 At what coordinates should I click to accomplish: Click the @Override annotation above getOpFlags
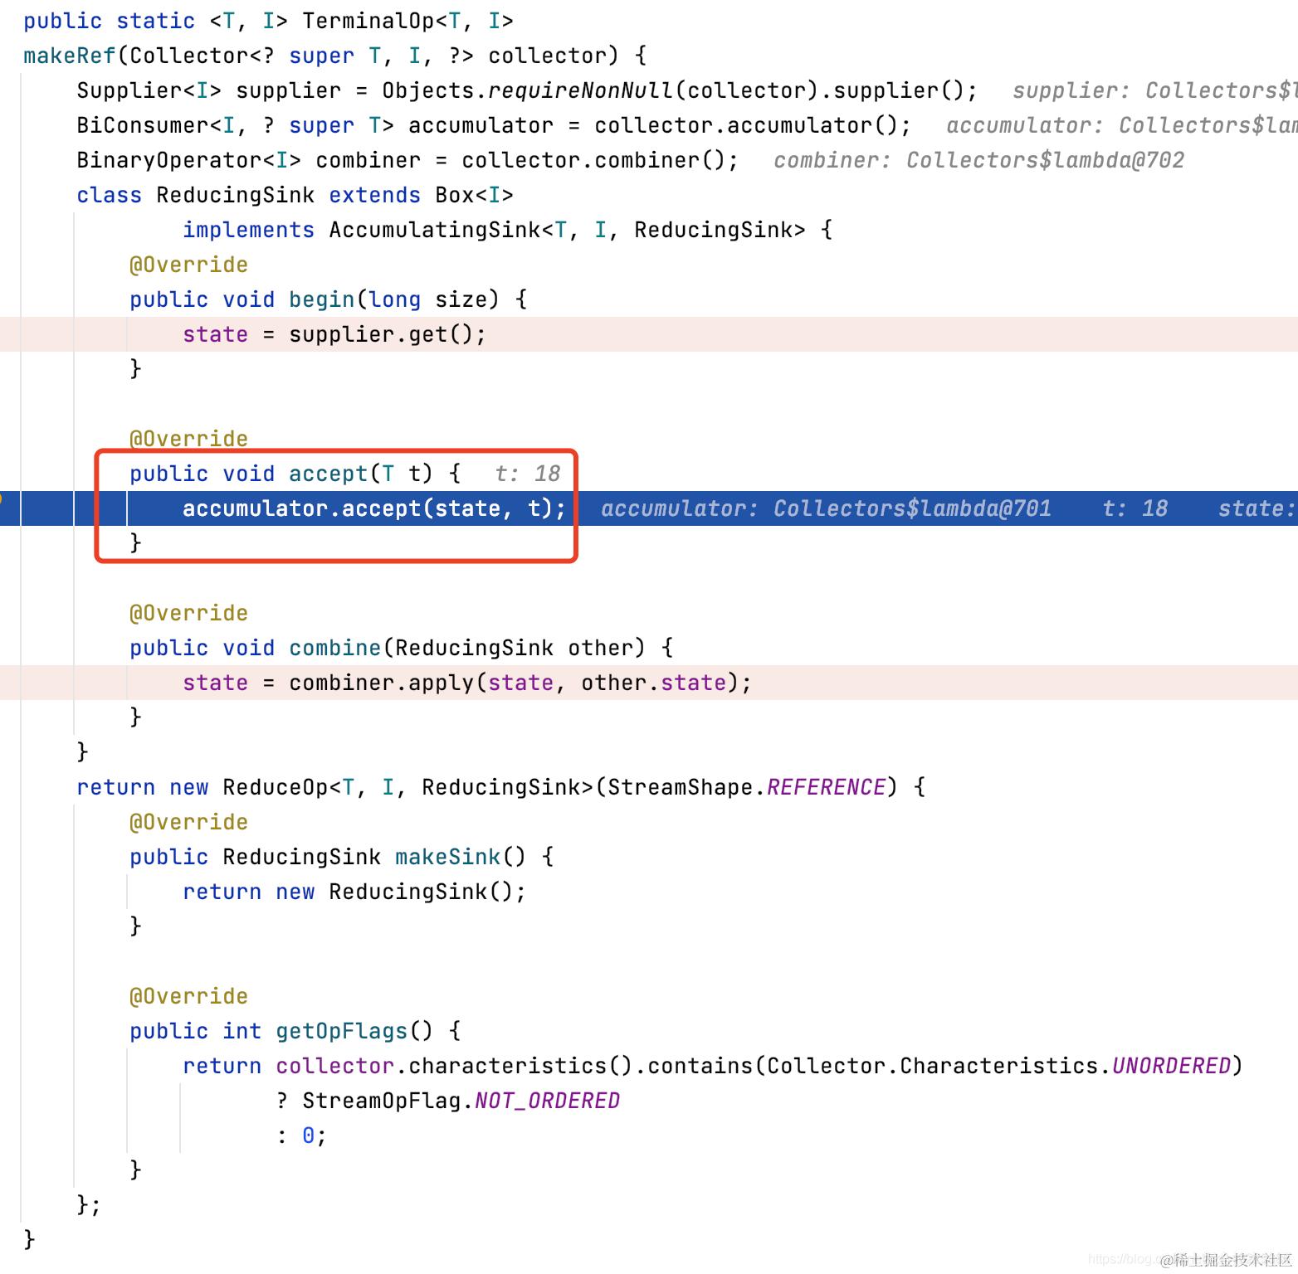[188, 996]
